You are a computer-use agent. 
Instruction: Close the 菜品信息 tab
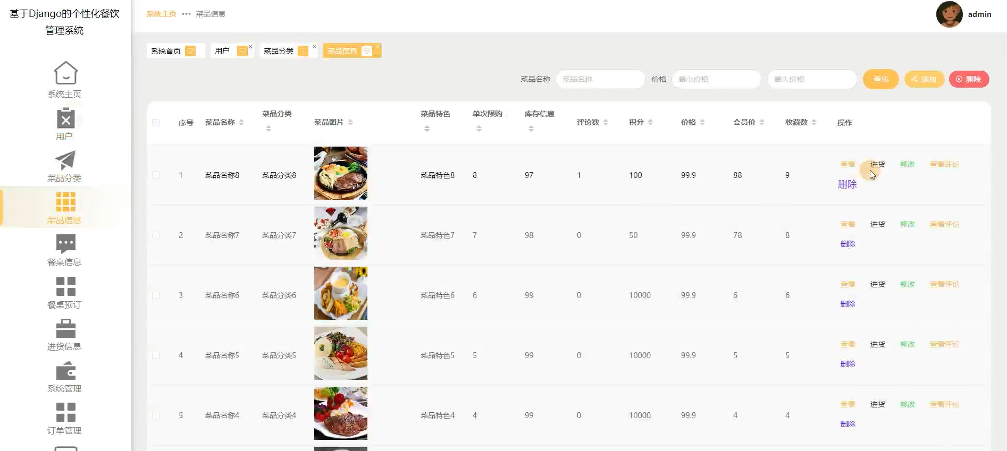[378, 46]
